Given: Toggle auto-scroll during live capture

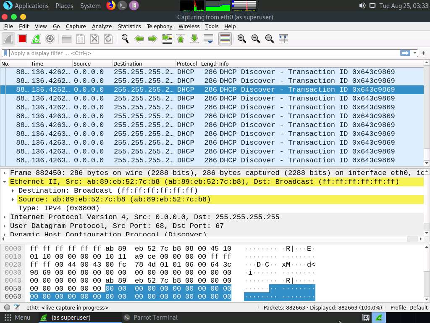Looking at the screenshot, I should (208, 39).
